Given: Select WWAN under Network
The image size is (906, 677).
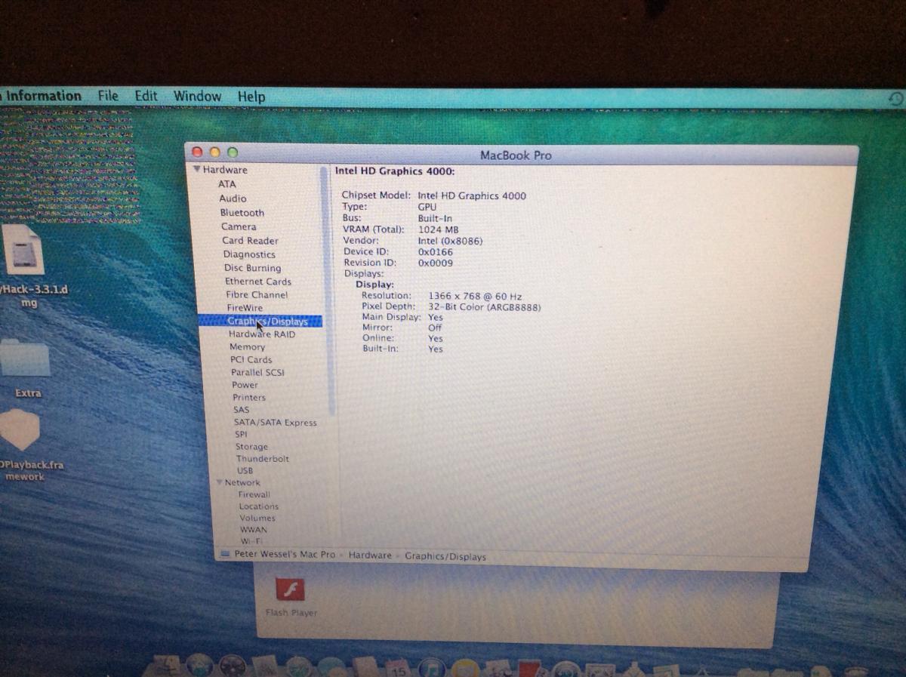Looking at the screenshot, I should pyautogui.click(x=254, y=530).
